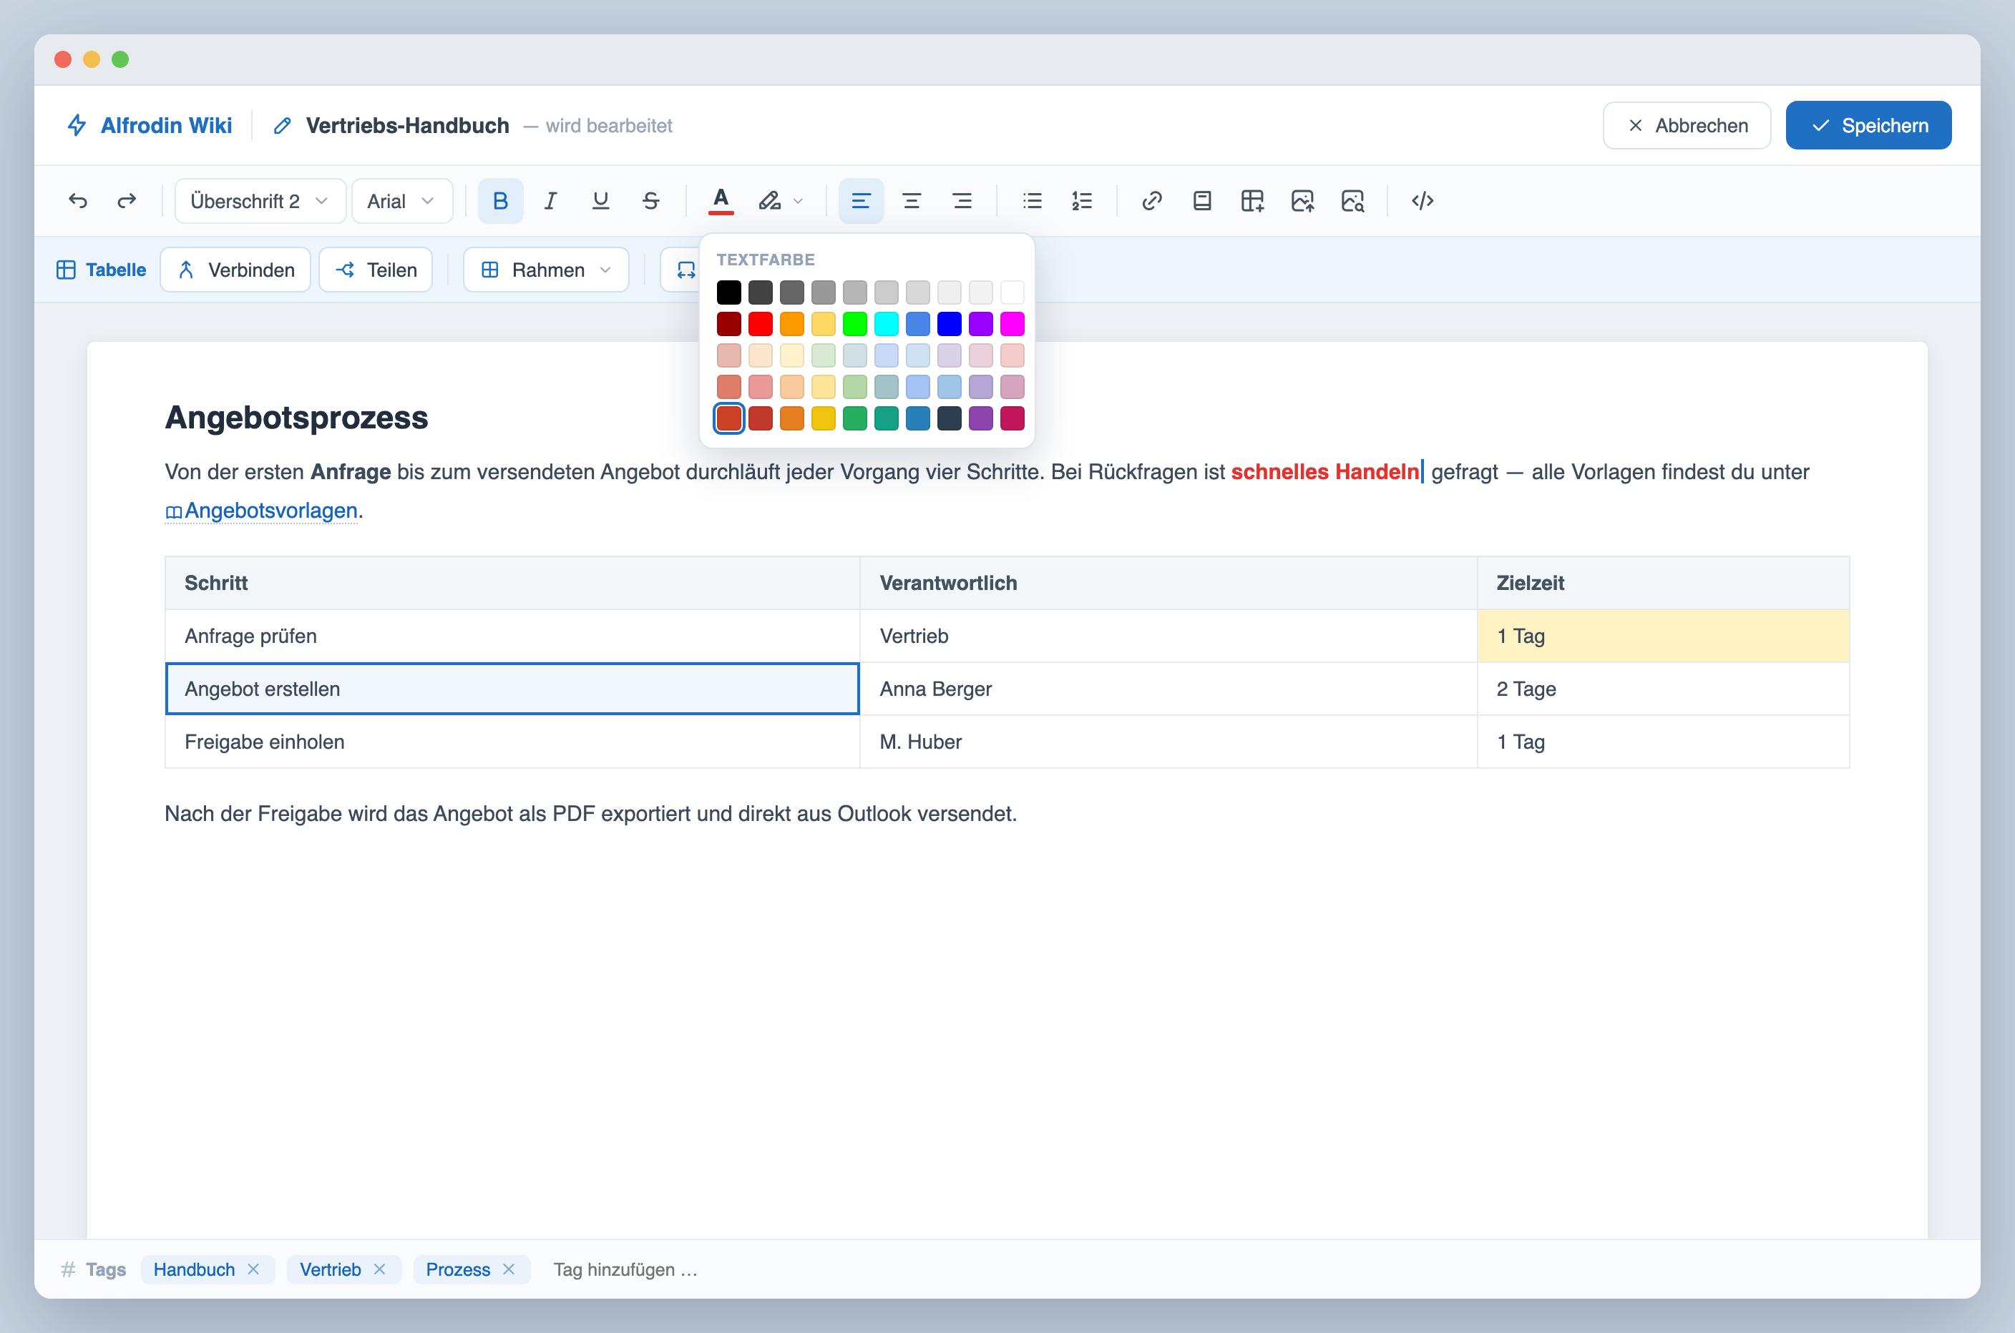
Task: Click the Tag hinzufügen input field
Action: [x=626, y=1269]
